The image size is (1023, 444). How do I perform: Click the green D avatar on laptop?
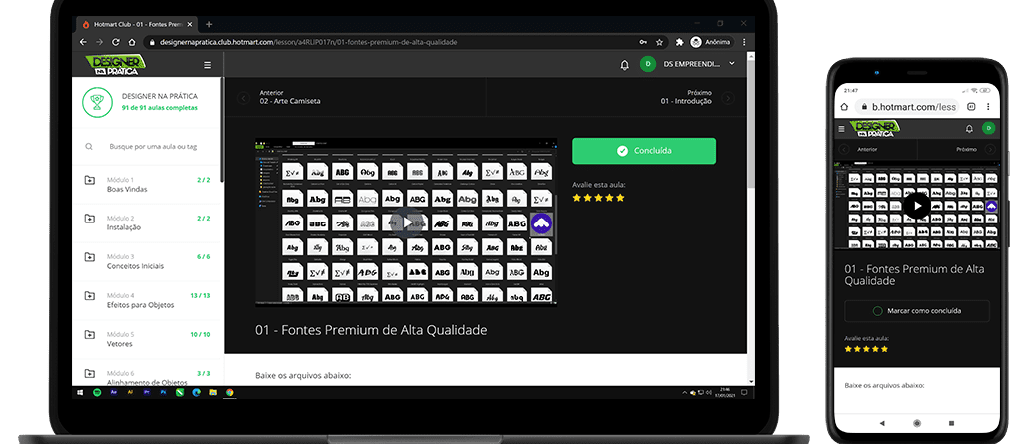647,64
